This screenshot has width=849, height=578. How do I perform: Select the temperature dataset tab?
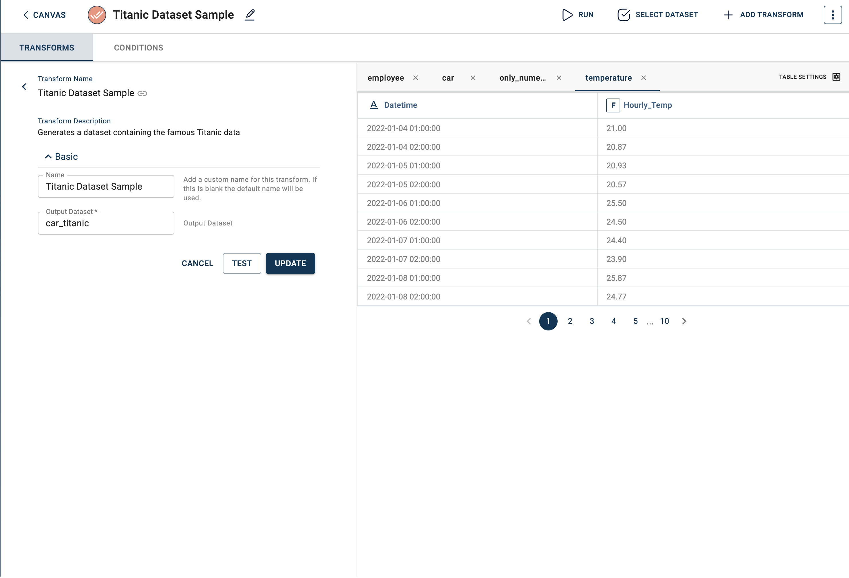pyautogui.click(x=608, y=78)
